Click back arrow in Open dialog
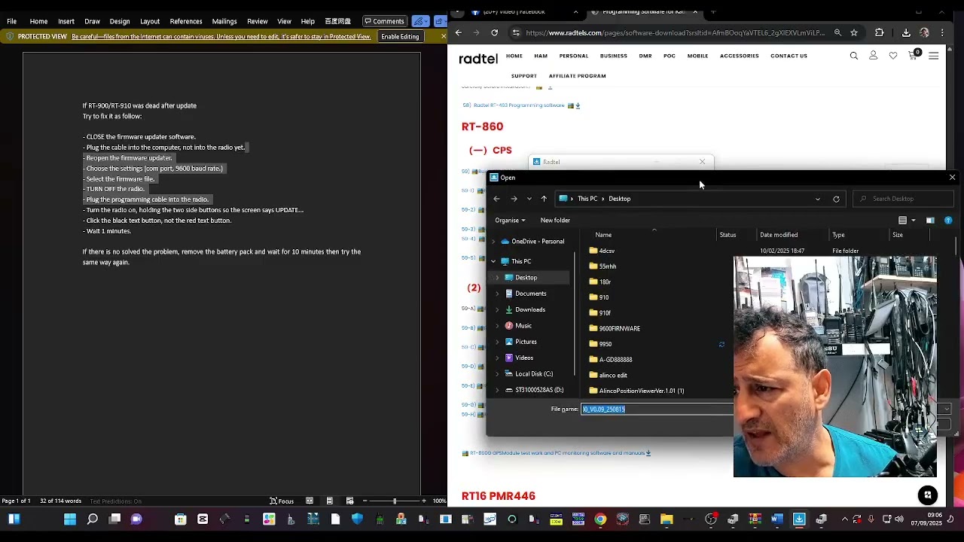 point(497,199)
